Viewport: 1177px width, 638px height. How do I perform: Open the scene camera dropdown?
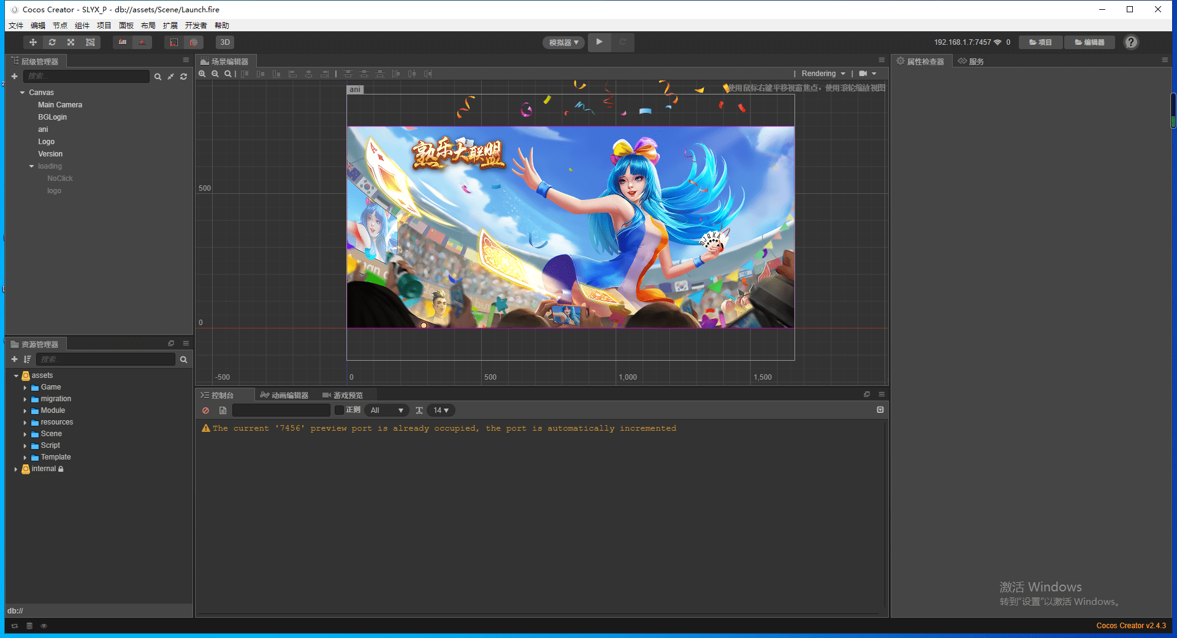click(867, 74)
